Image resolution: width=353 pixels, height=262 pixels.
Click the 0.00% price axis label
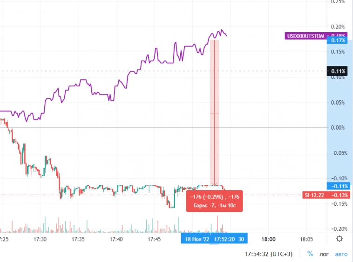[338, 127]
